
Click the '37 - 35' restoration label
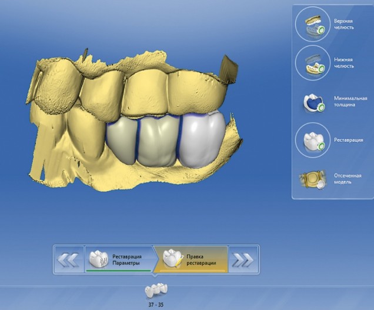[x=156, y=305]
